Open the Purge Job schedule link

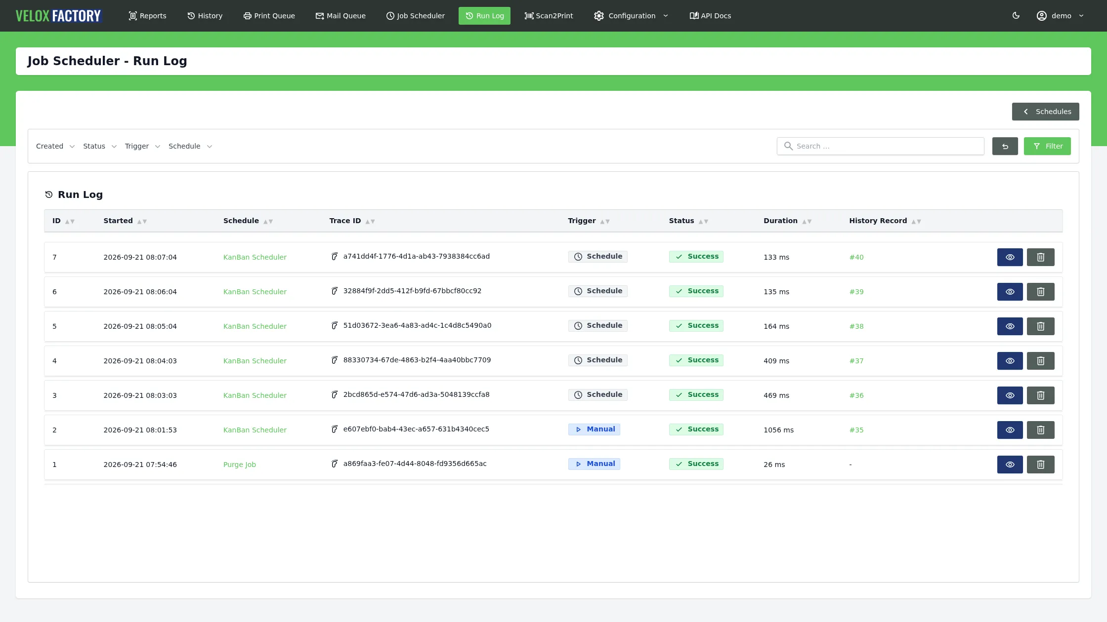point(240,465)
